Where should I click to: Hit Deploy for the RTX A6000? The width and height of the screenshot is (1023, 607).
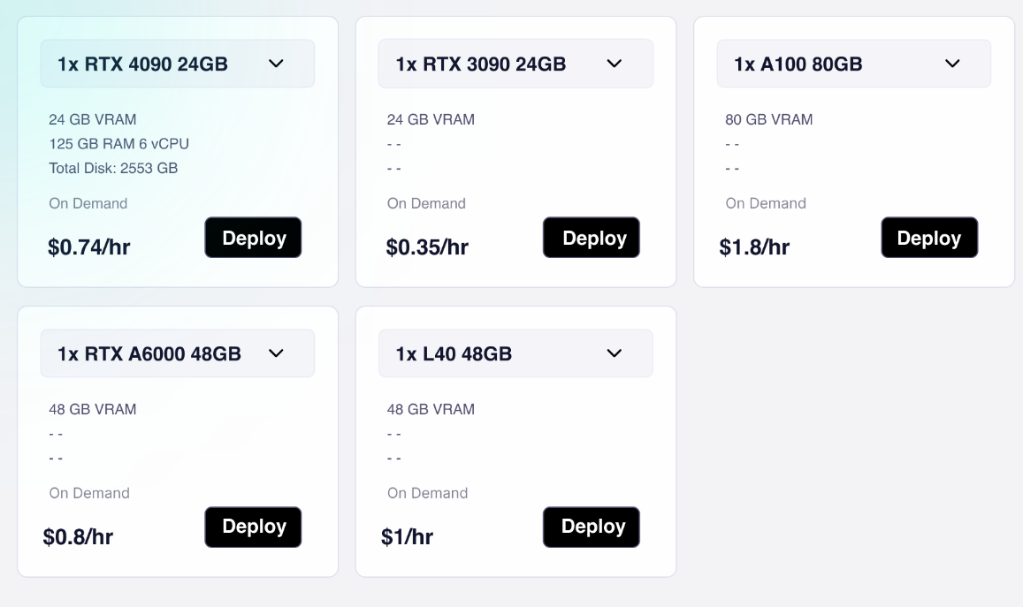253,527
